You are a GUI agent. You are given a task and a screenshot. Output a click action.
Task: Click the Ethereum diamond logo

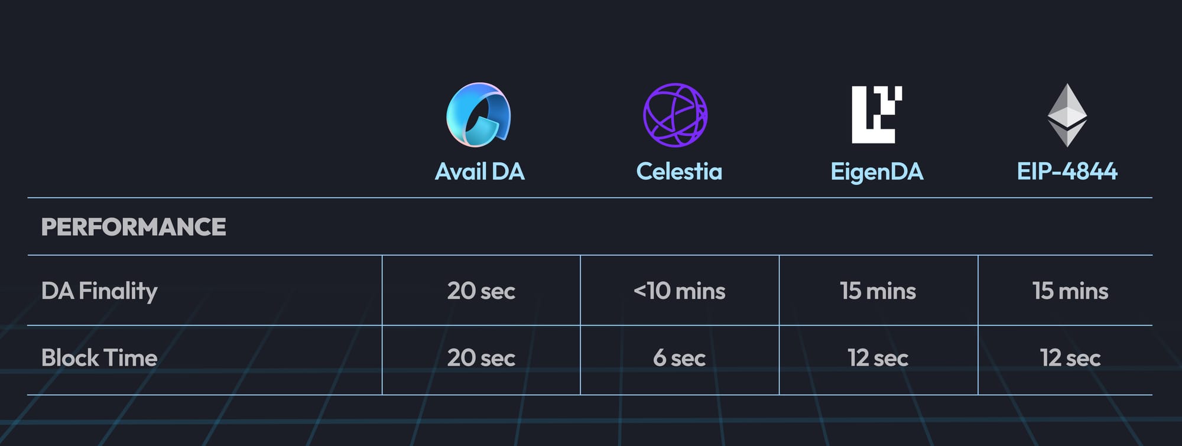click(x=1067, y=115)
